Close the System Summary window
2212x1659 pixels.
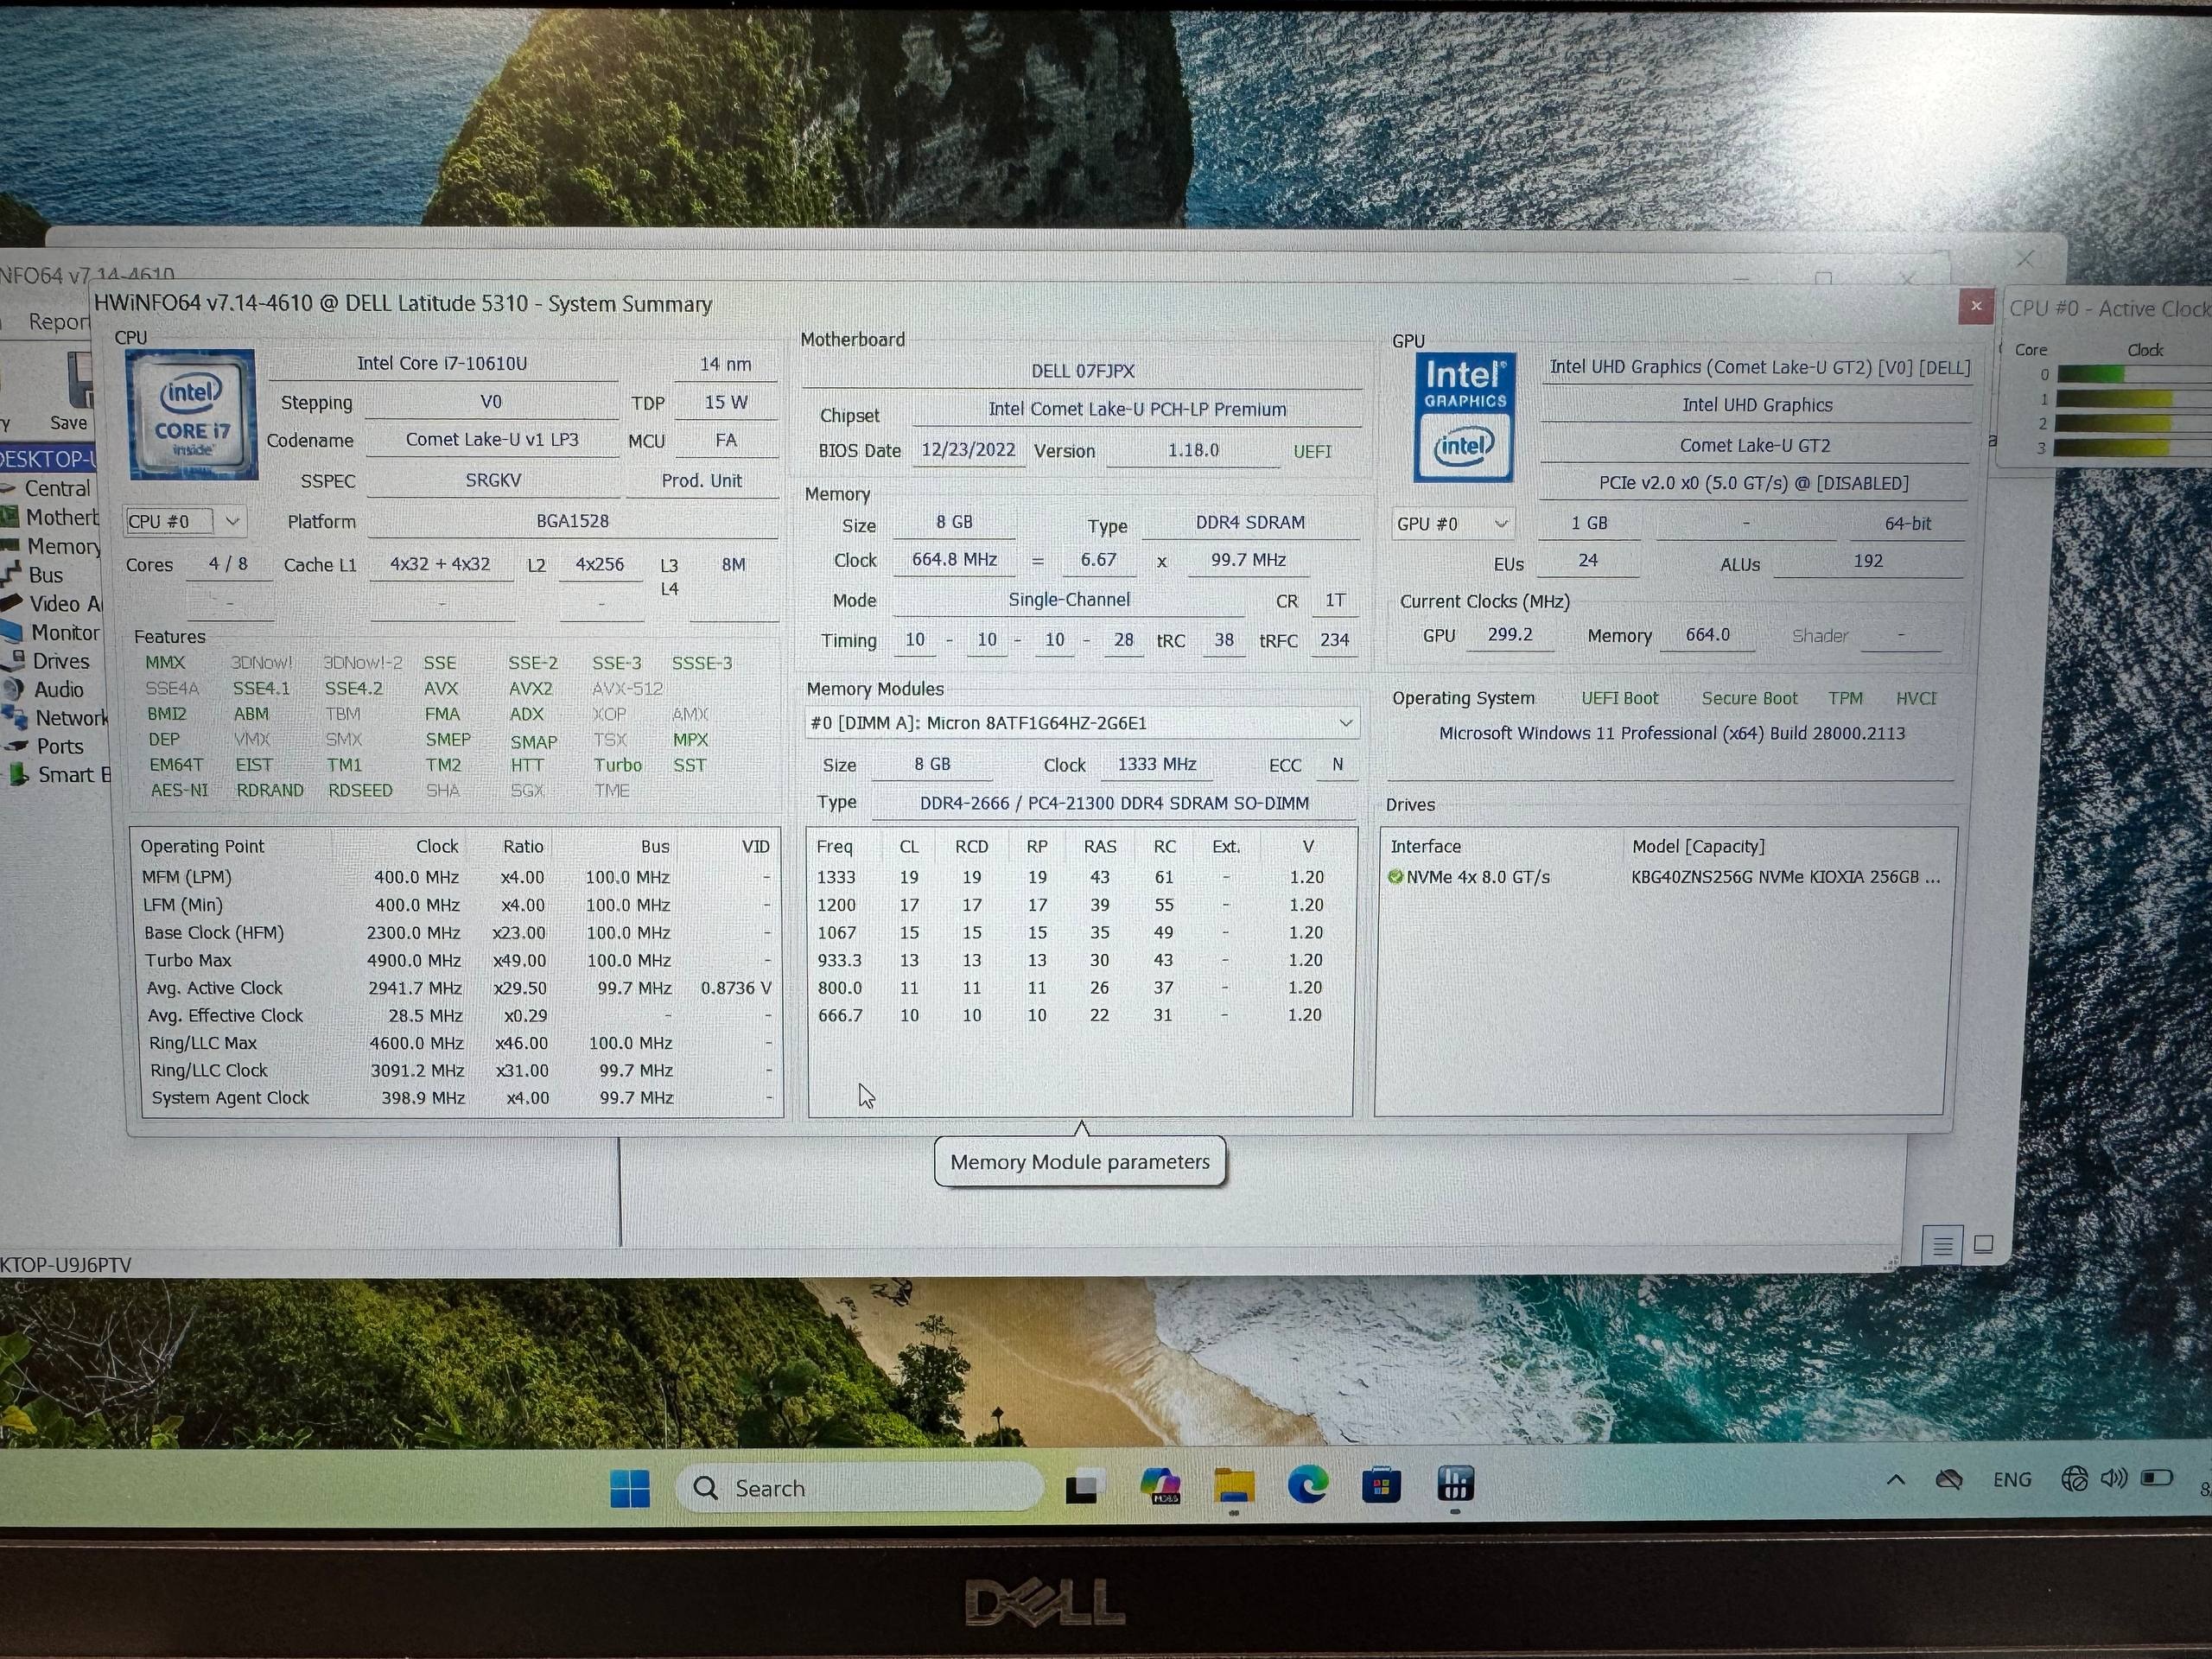pos(1975,307)
